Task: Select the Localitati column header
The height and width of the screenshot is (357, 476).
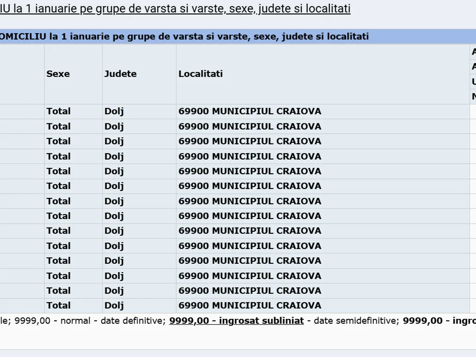Action: (x=200, y=74)
